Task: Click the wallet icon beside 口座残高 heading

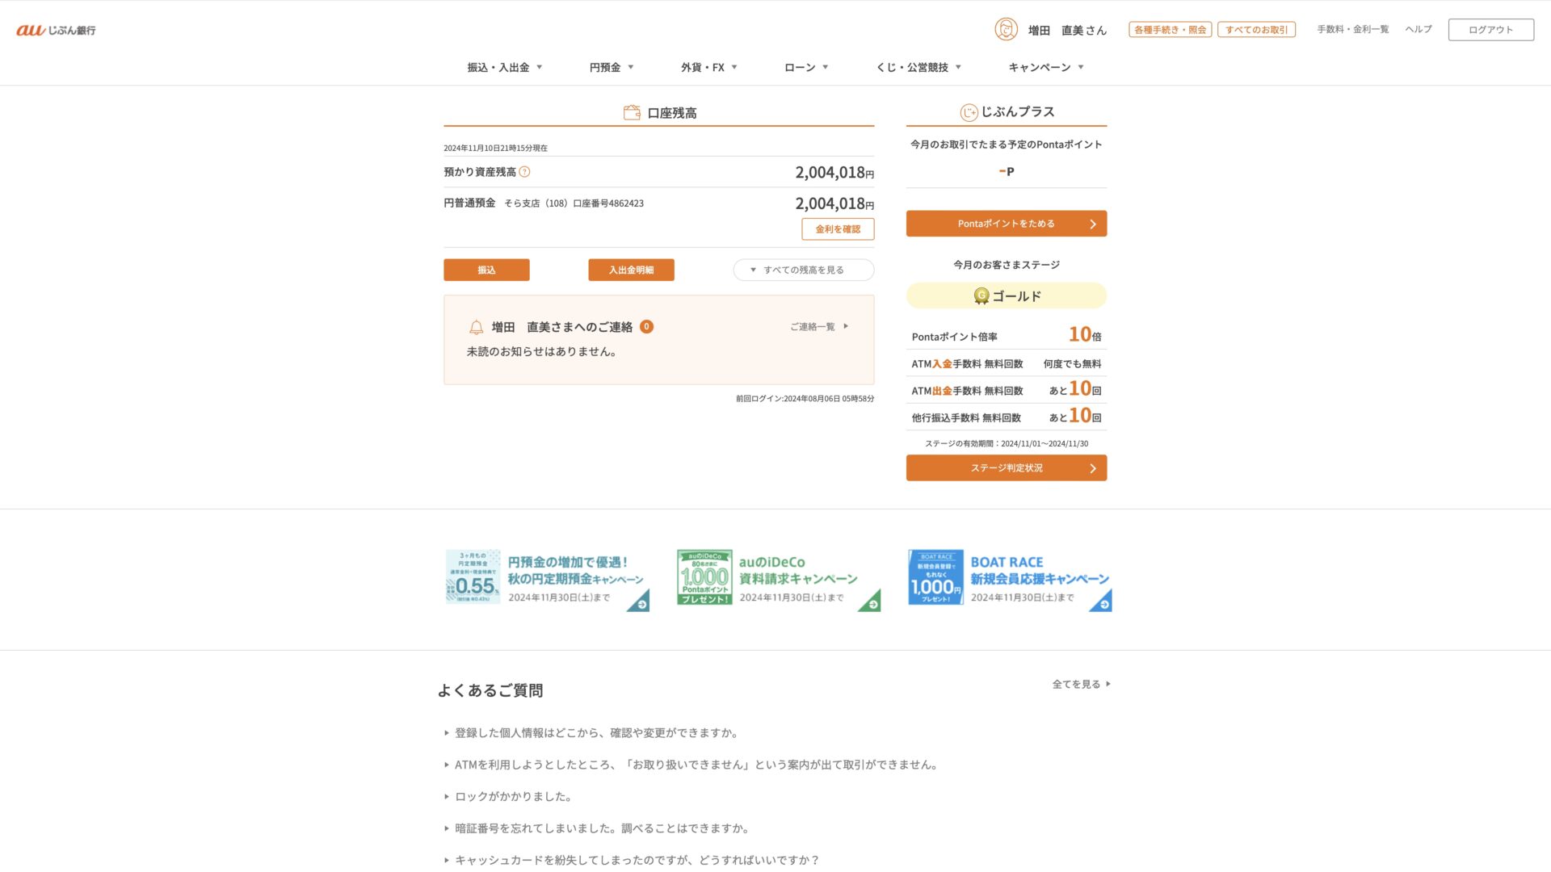Action: [632, 112]
